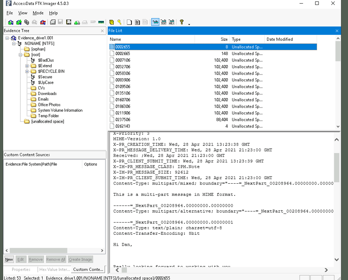Close the Evidence Tree panel
The width and height of the screenshot is (348, 280).
point(102,31)
